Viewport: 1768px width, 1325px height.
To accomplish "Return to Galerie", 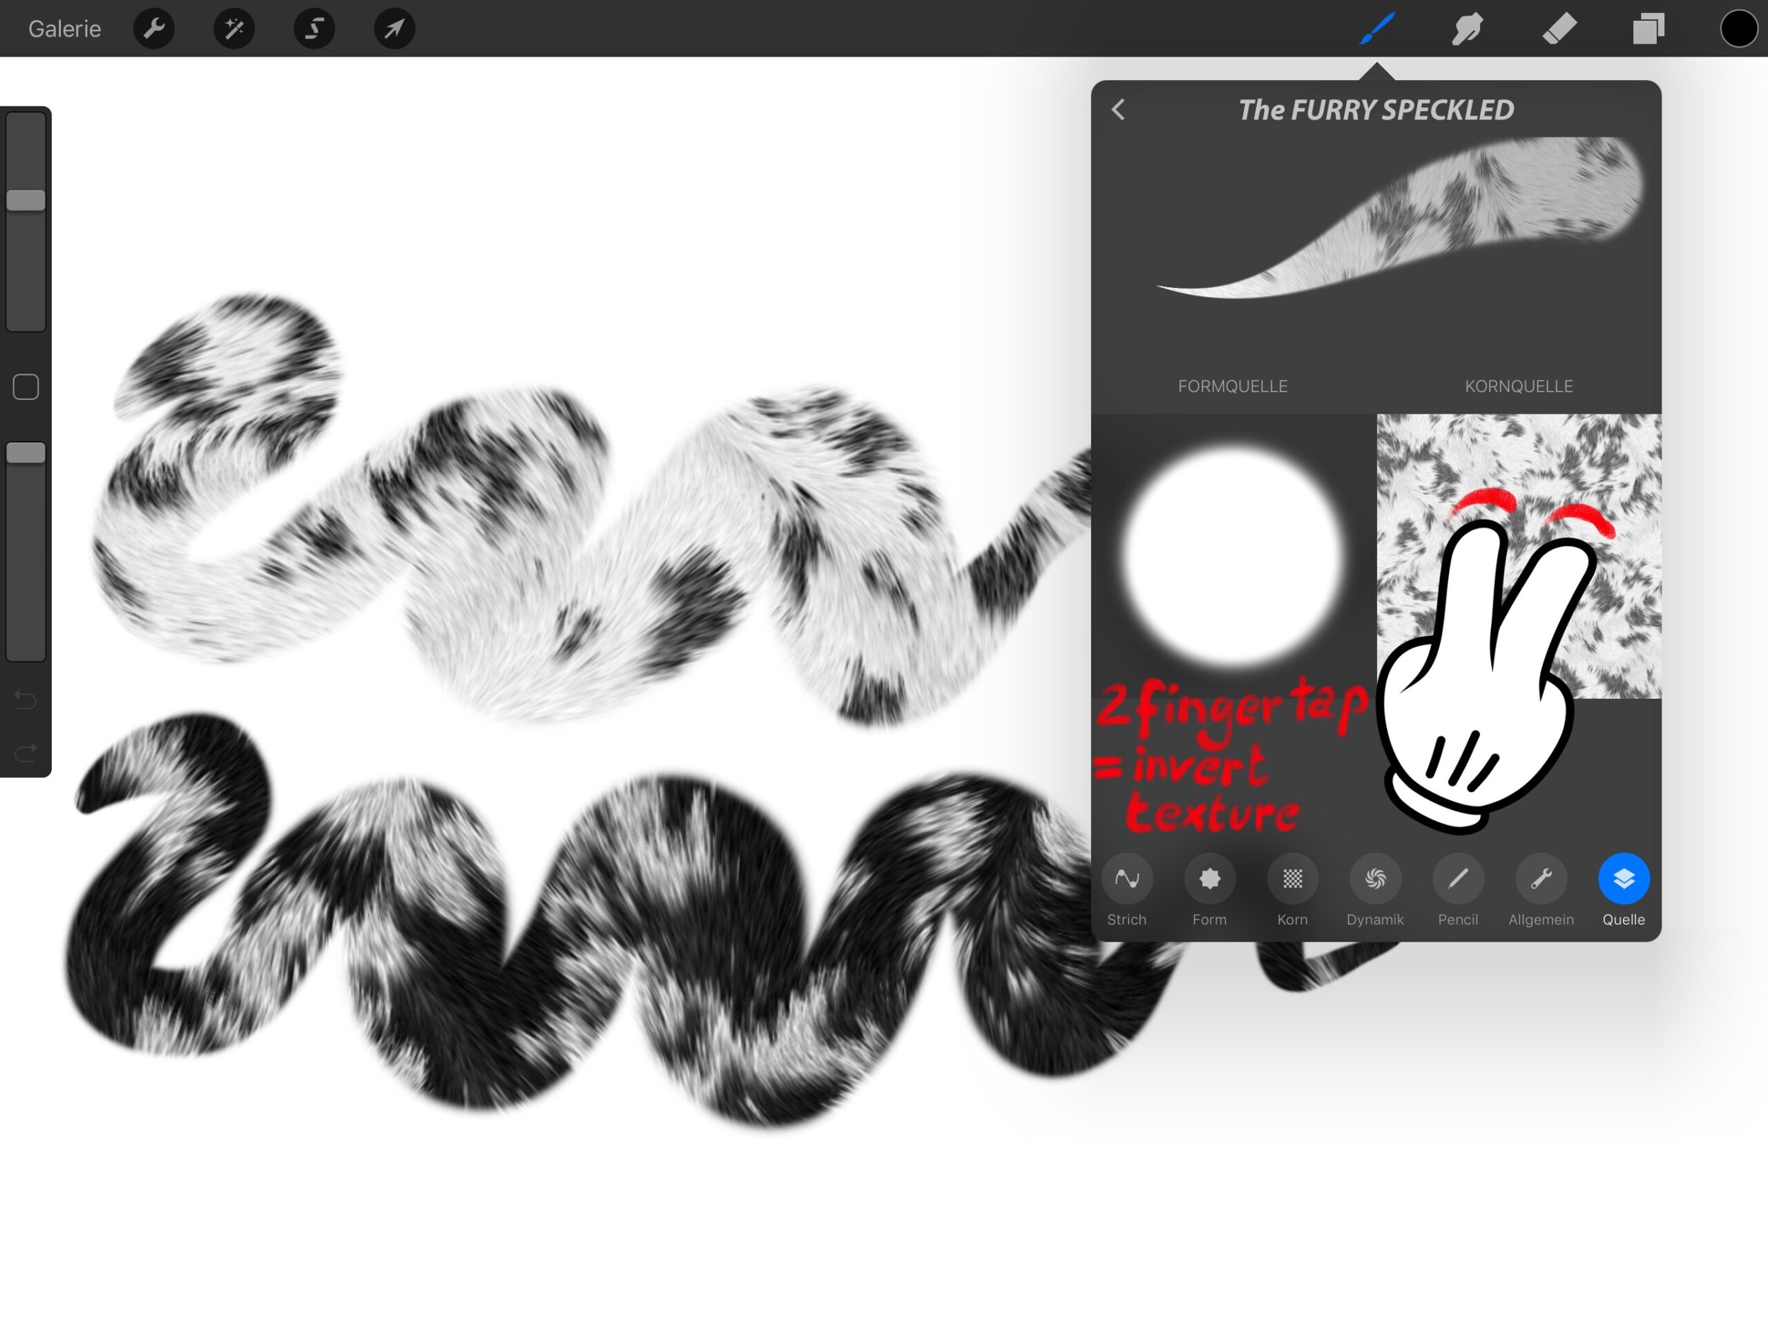I will click(65, 29).
